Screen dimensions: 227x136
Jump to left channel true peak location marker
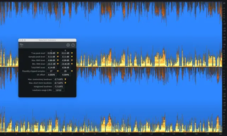click(58, 53)
